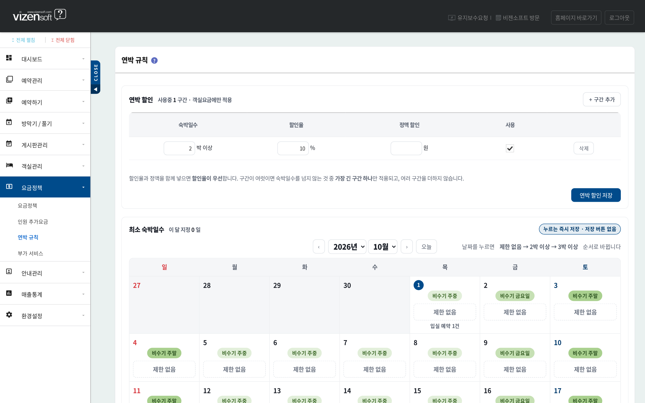
Task: Click the 환경설정 gear icon
Action: point(9,314)
